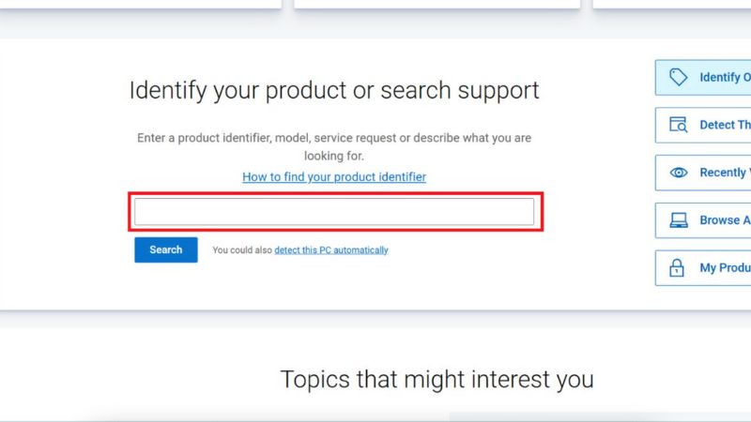751x422 pixels.
Task: Follow the 'detect this PC automatically' link
Action: pos(330,250)
